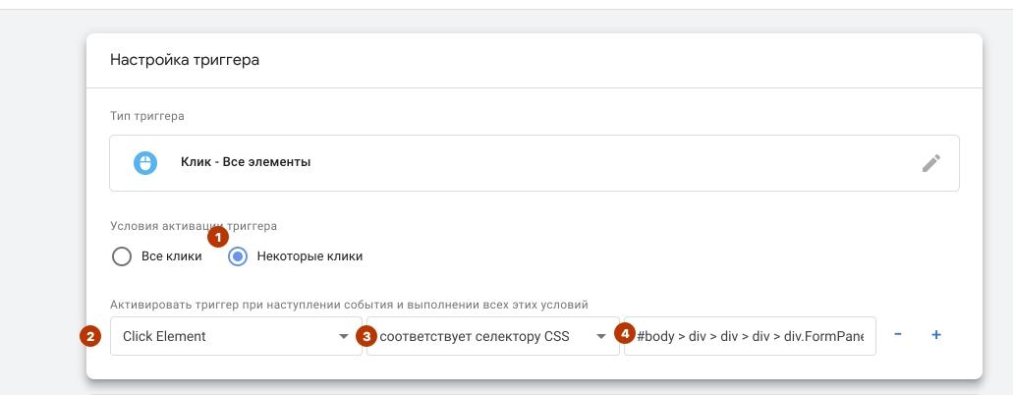1013x395 pixels.
Task: Click the 'Все клики' label text
Action: point(171,256)
